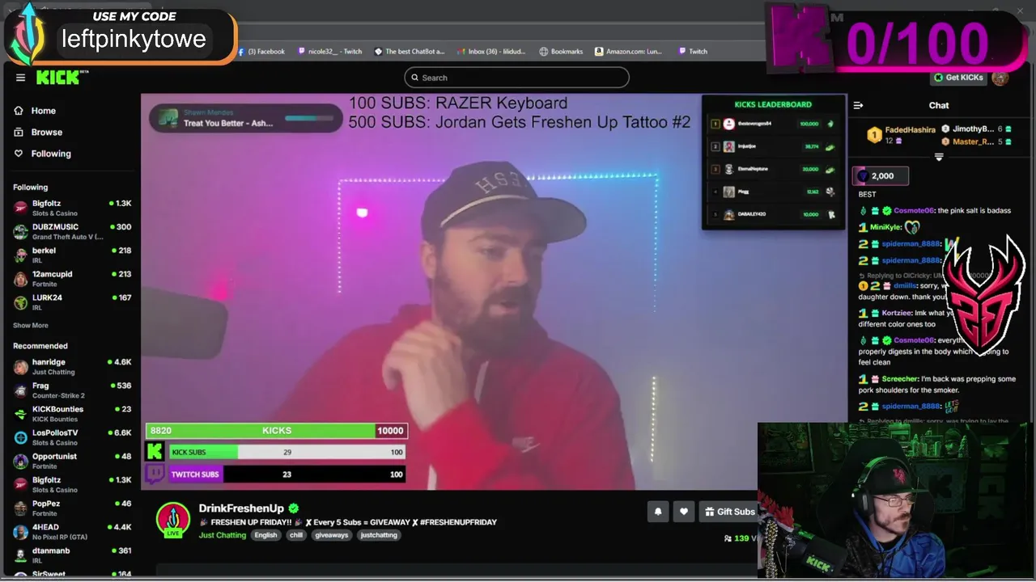Click the stream video player

tap(494, 291)
